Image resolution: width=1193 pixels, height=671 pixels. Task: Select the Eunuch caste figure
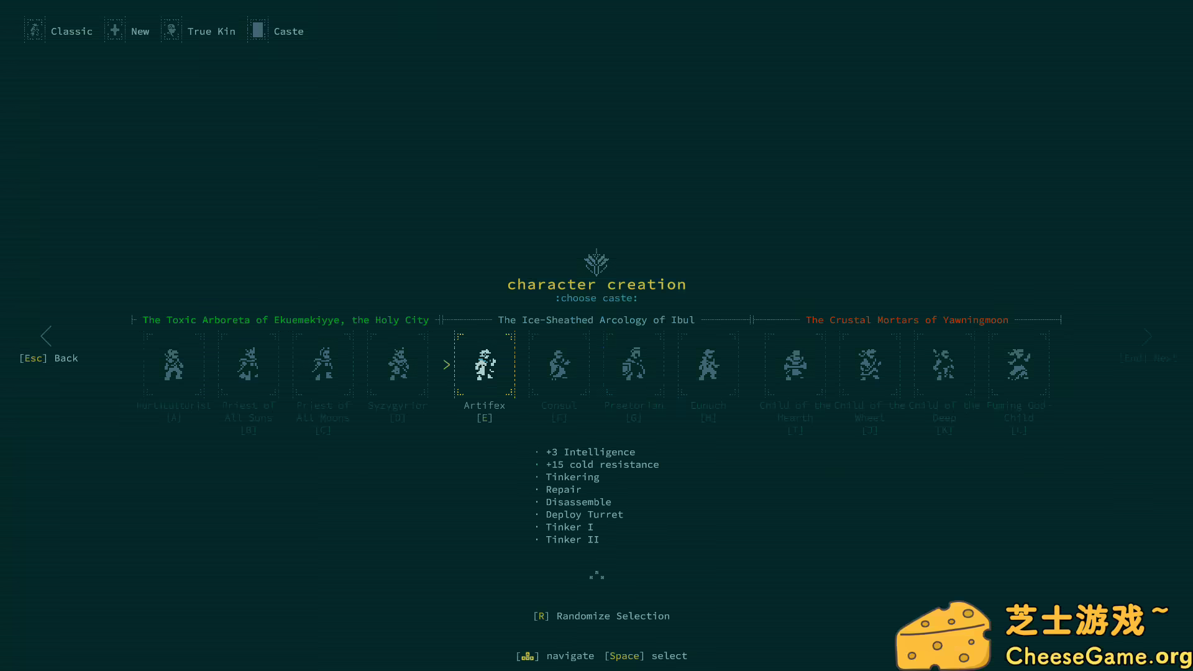(708, 365)
